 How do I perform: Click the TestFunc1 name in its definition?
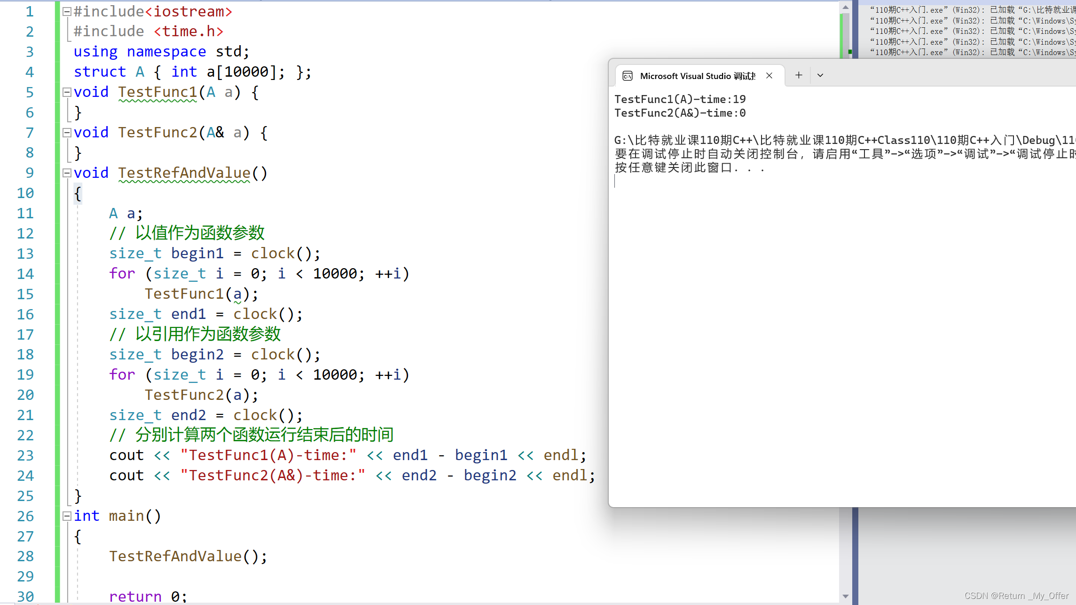coord(157,92)
